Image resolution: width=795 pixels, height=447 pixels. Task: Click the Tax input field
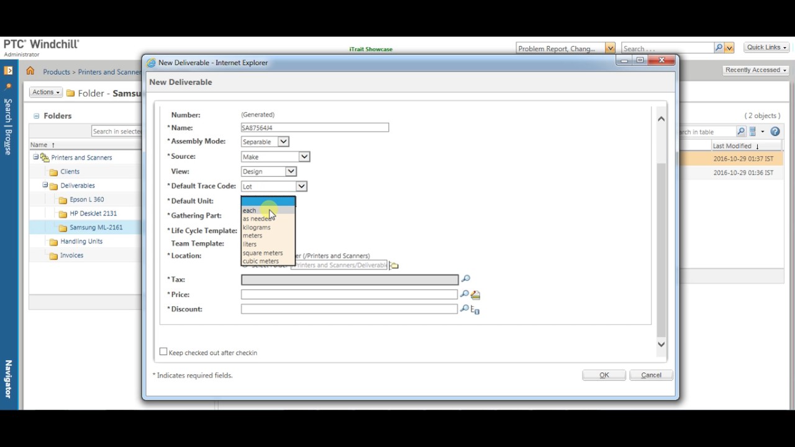tap(350, 280)
